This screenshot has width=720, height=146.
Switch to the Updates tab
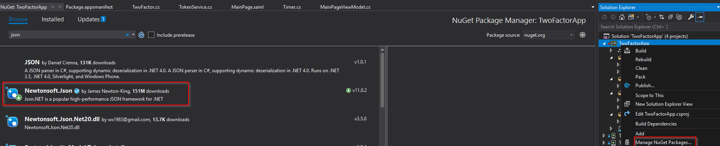tap(92, 19)
